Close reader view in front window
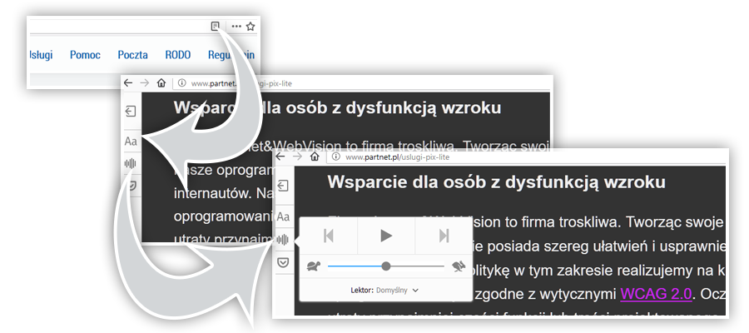This screenshot has width=749, height=333. 283,186
